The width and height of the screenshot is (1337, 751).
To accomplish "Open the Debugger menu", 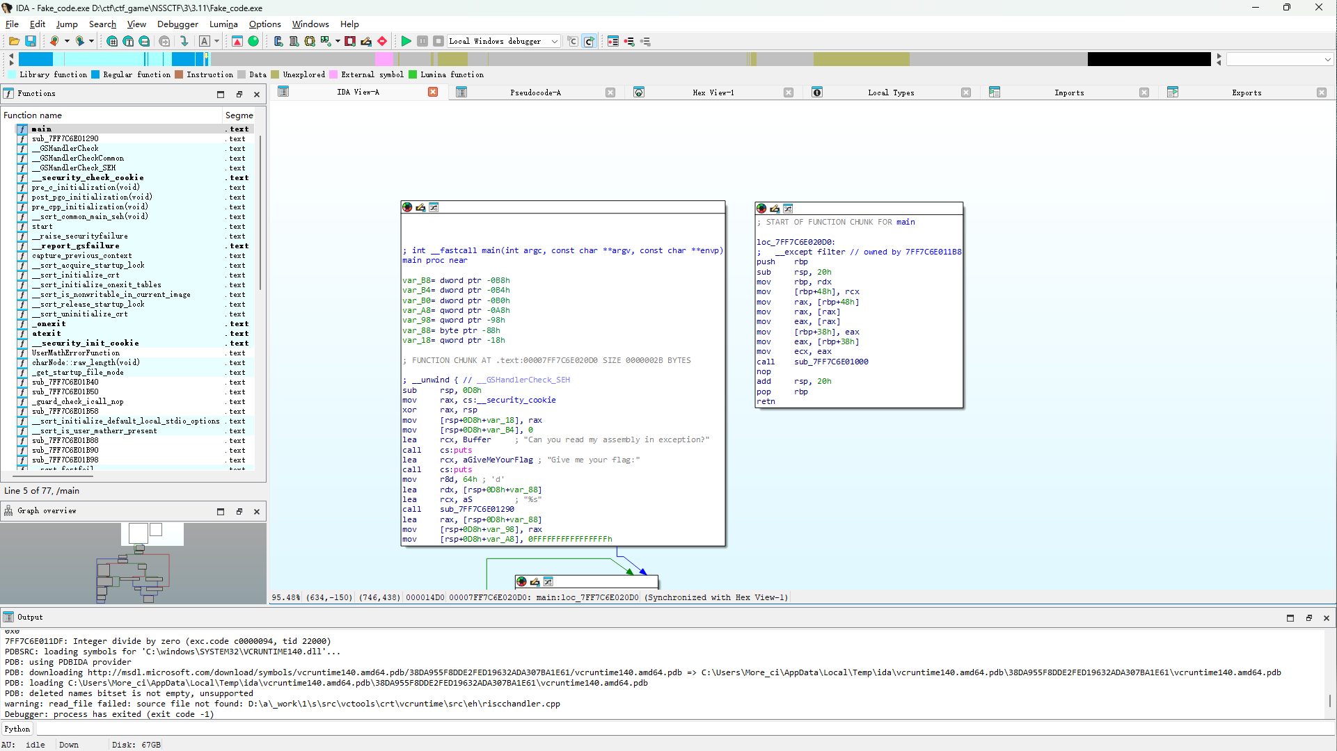I will [177, 24].
